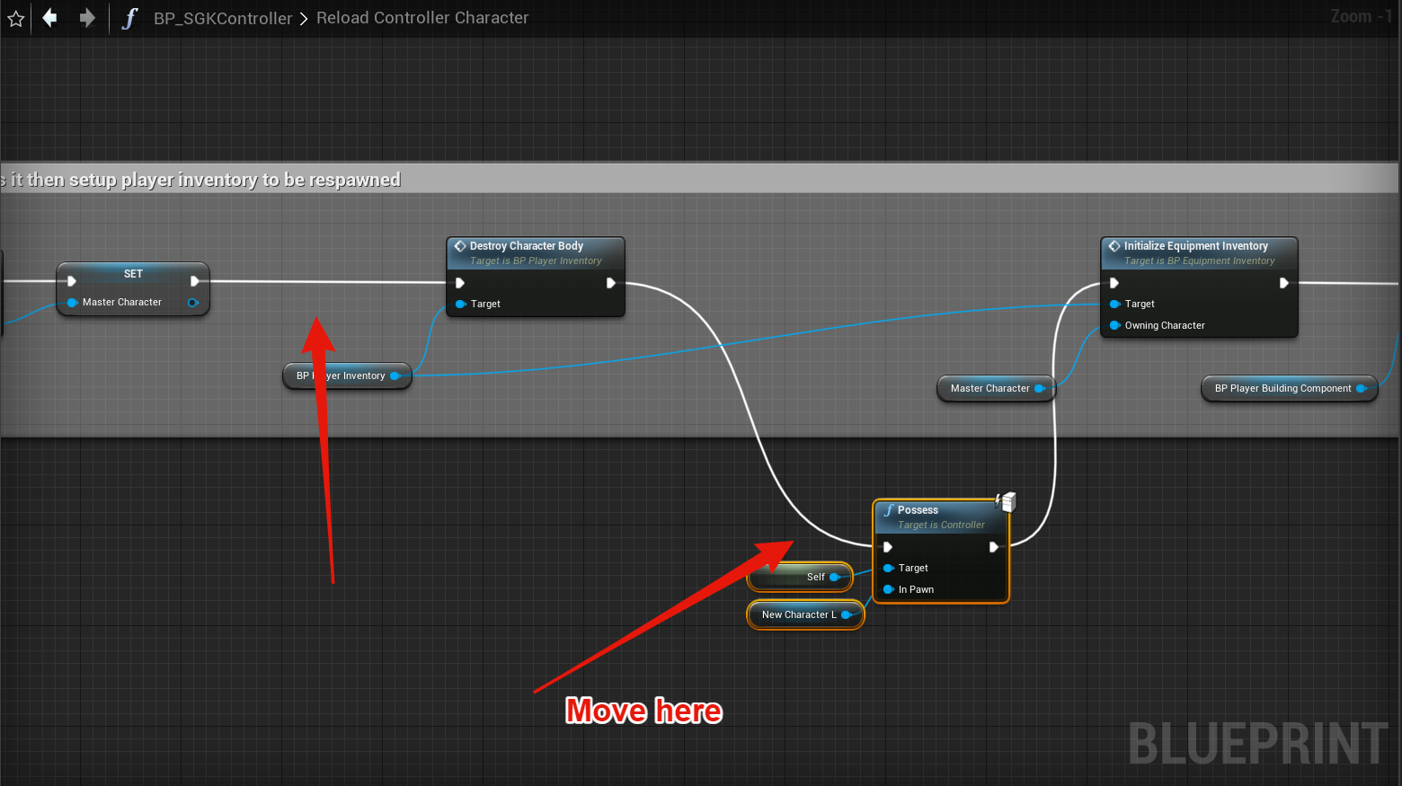Viewport: 1402px width, 786px height.
Task: Click the SET node's execution input pin
Action: pyautogui.click(x=72, y=281)
